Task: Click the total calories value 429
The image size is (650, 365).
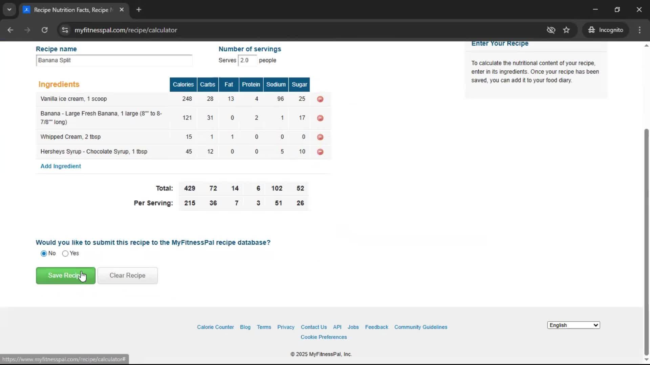Action: (x=190, y=189)
